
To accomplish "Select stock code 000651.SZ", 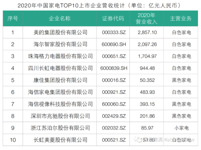I will coord(114,56).
